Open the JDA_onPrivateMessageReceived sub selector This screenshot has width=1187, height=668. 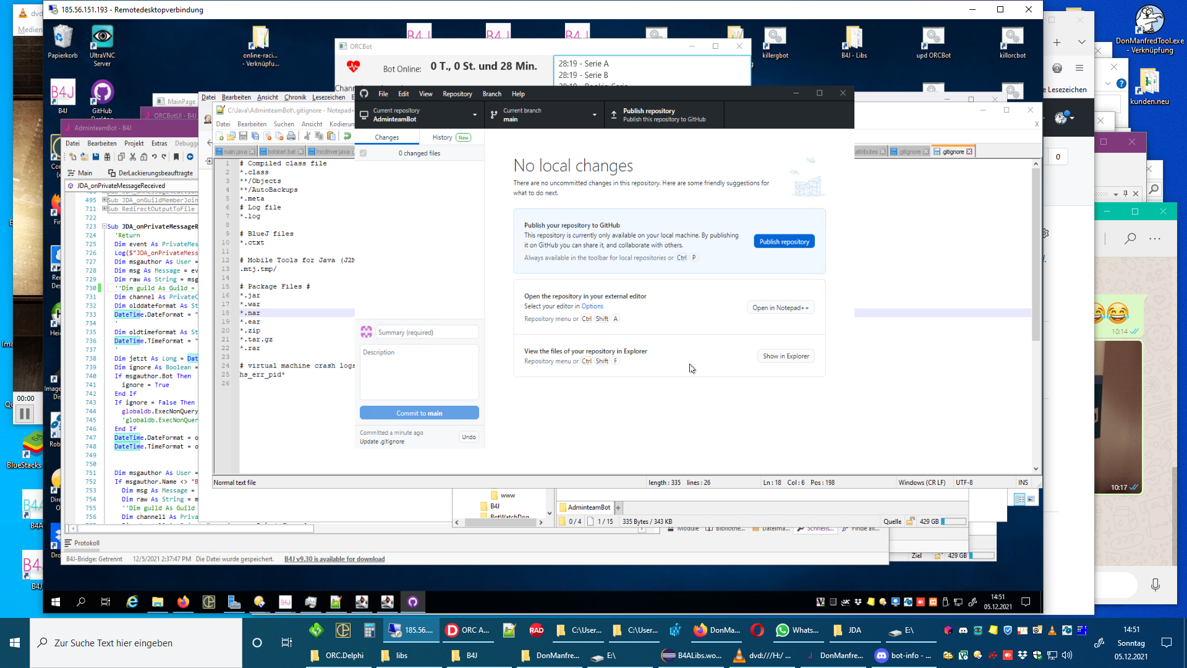point(121,186)
